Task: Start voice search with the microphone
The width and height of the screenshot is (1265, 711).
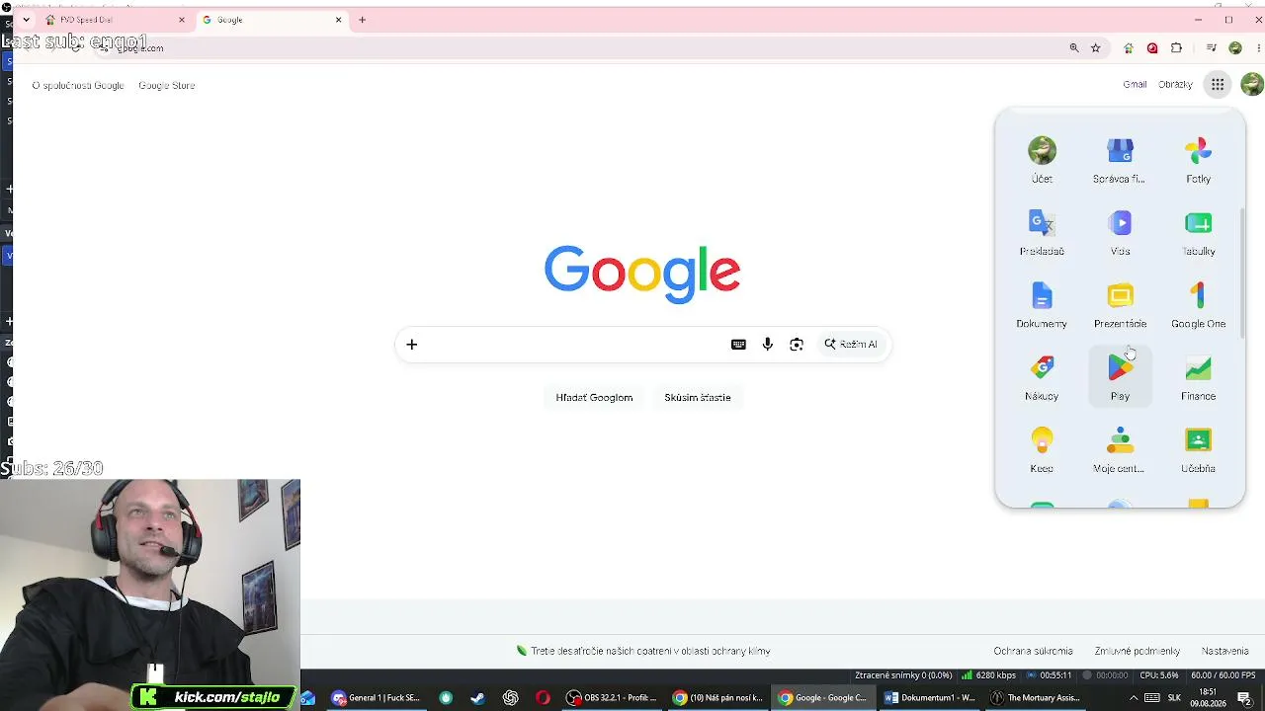Action: click(x=767, y=345)
